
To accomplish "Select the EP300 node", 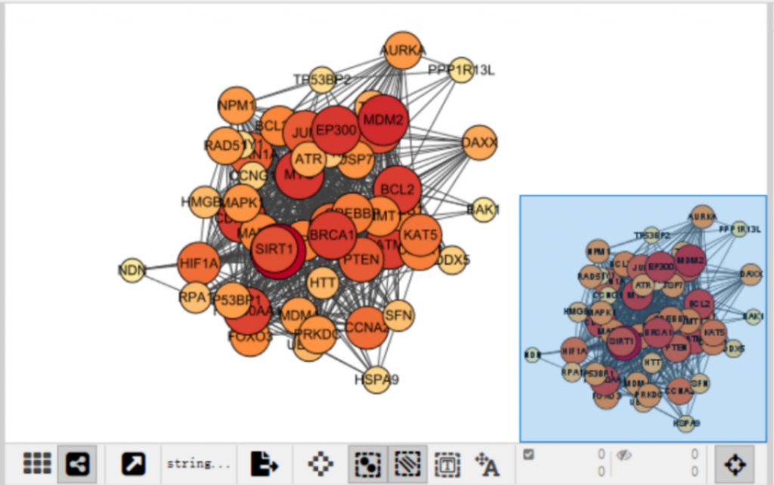I will pyautogui.click(x=336, y=130).
